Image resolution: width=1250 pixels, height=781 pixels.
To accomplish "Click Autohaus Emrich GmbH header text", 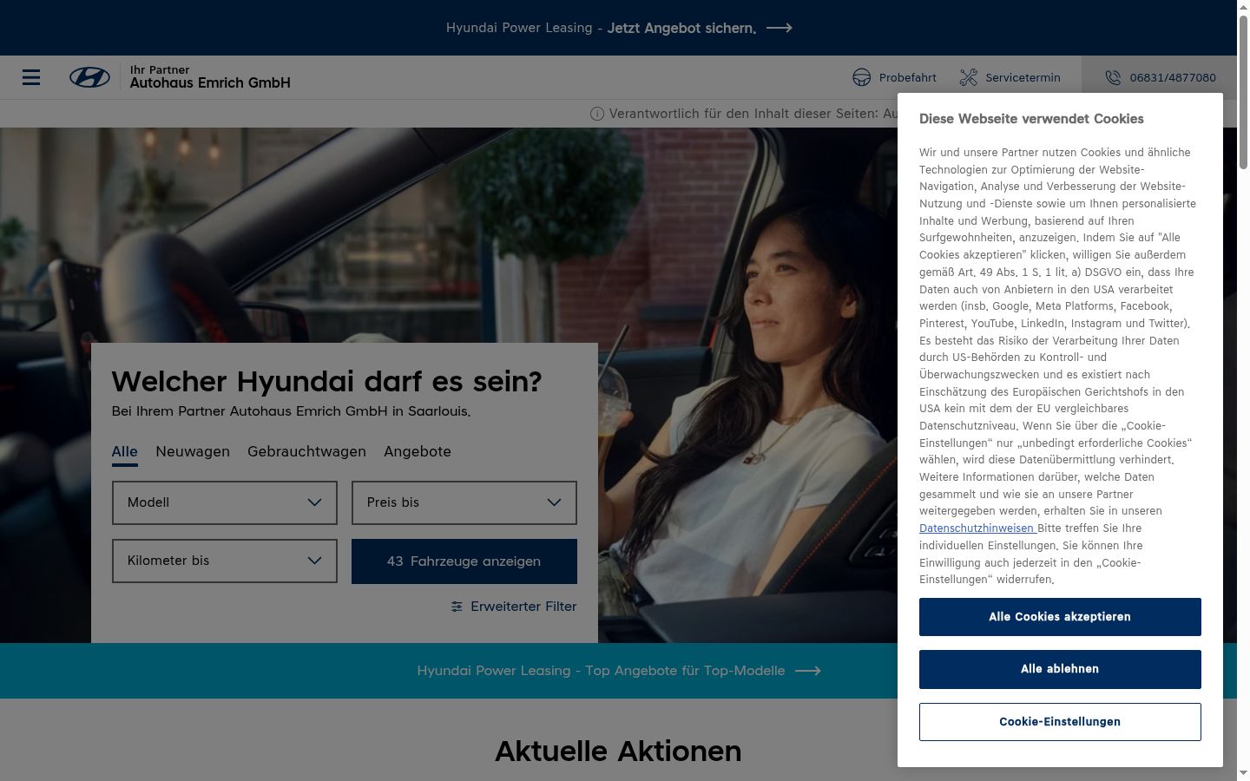I will click(x=210, y=83).
